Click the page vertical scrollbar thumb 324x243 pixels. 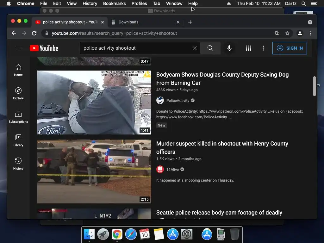(314, 86)
